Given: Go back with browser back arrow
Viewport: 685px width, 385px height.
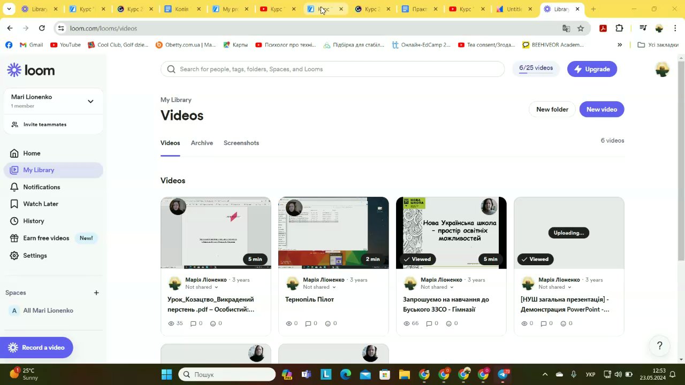Looking at the screenshot, I should (10, 28).
